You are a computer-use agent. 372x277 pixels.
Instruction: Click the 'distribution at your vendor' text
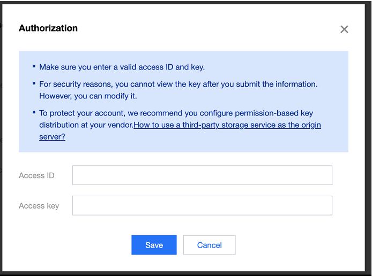[x=86, y=125]
